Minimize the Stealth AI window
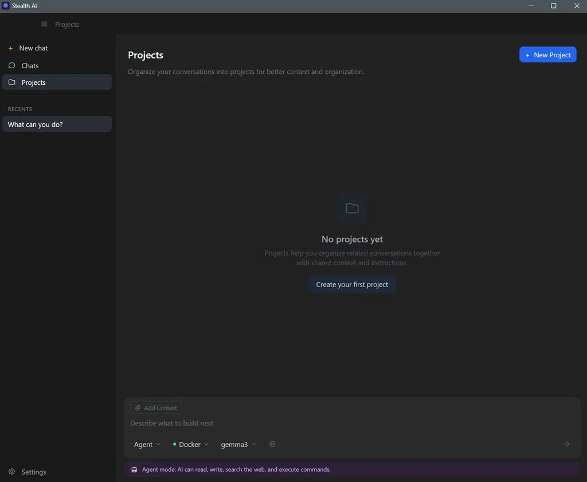587x482 pixels. click(x=531, y=6)
